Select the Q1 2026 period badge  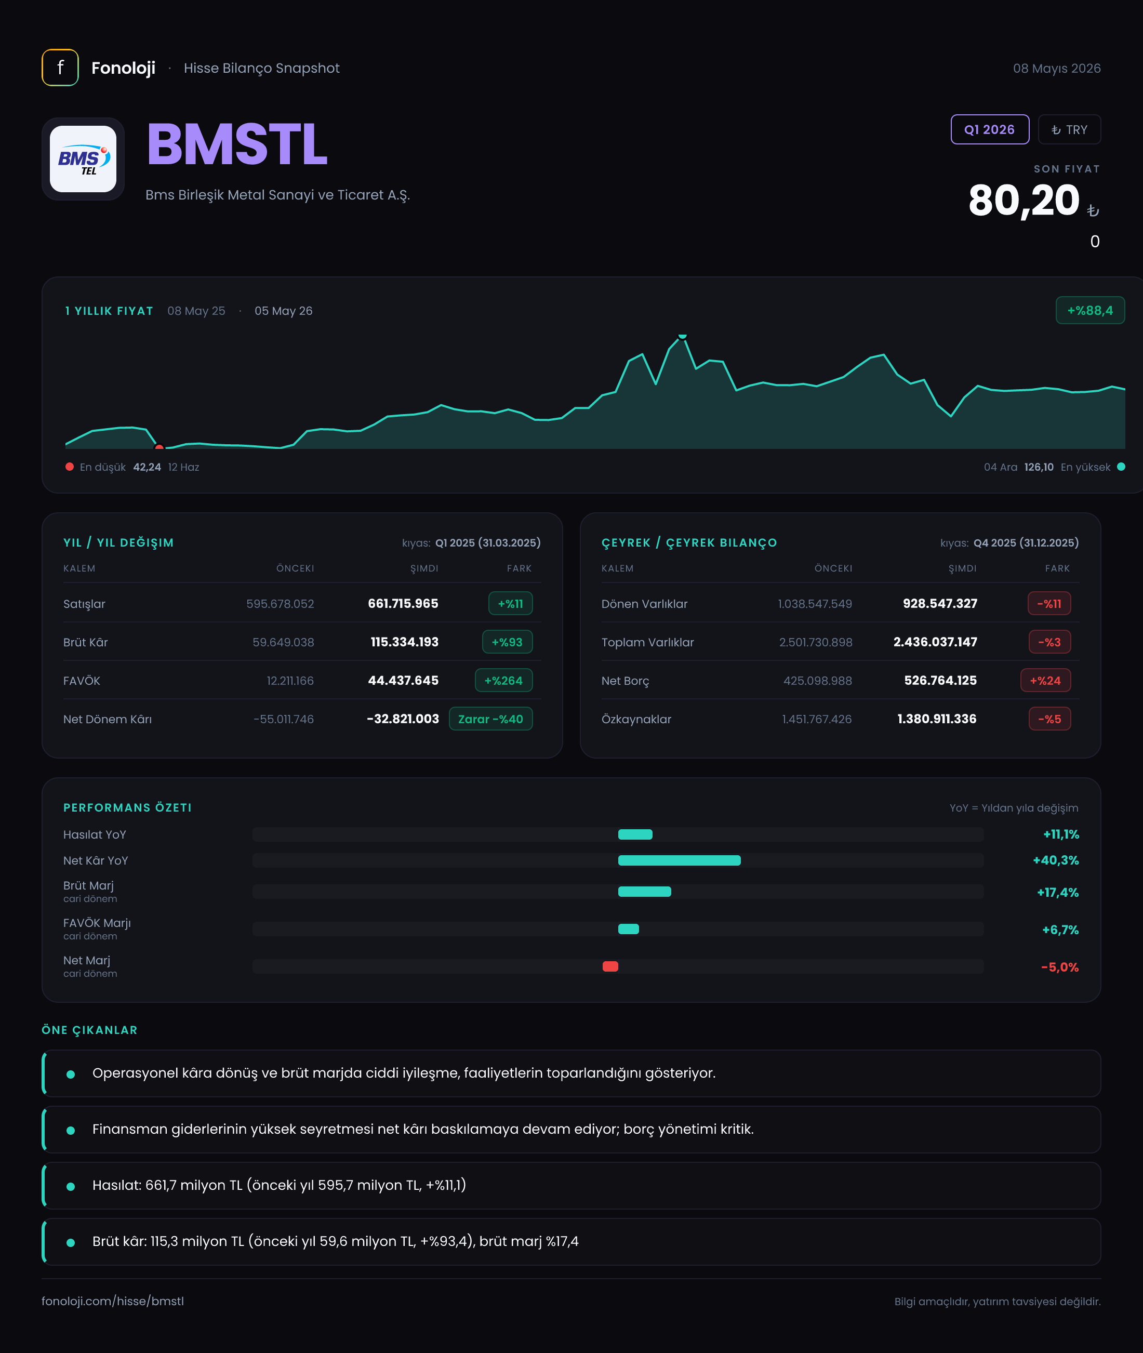[989, 129]
